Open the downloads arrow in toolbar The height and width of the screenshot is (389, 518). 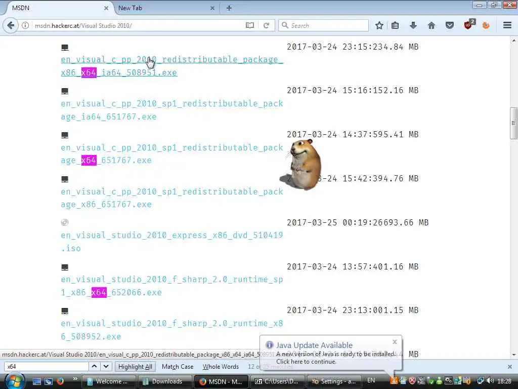click(413, 25)
